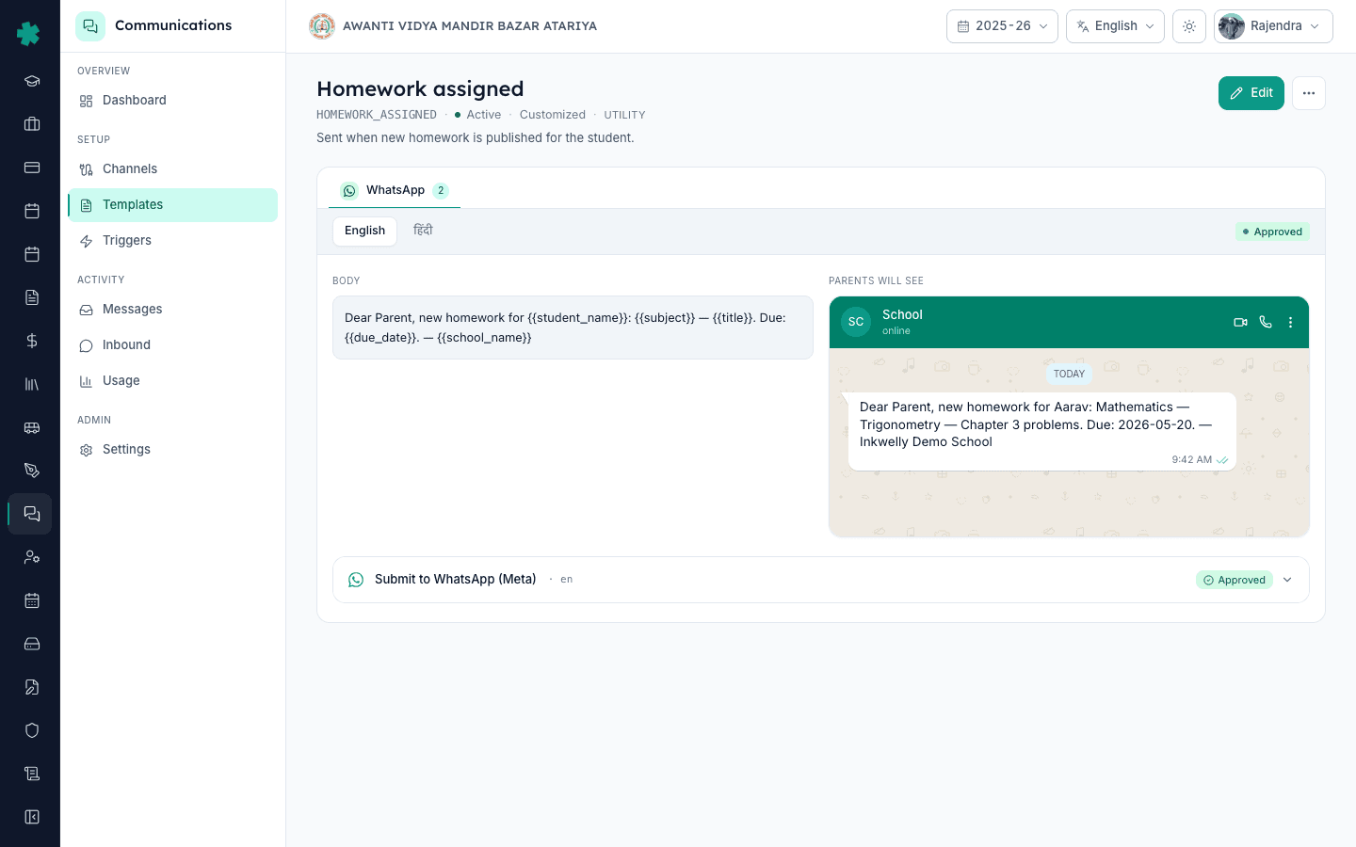Click the 'Customized' label

pyautogui.click(x=553, y=115)
